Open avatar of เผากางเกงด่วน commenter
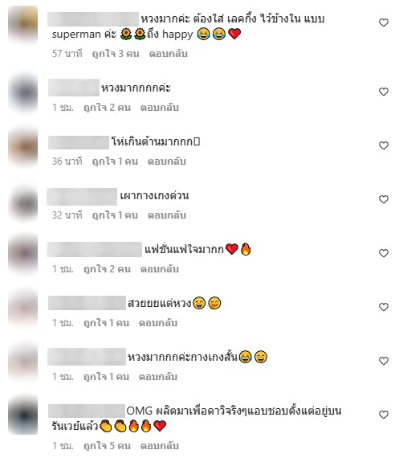 (x=23, y=202)
